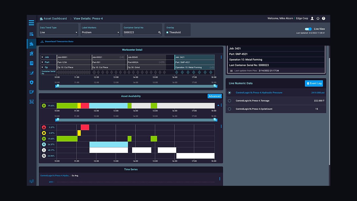Image resolution: width=357 pixels, height=201 pixels.
Task: Click the right panel vertical scrollbar
Action: [x=329, y=112]
